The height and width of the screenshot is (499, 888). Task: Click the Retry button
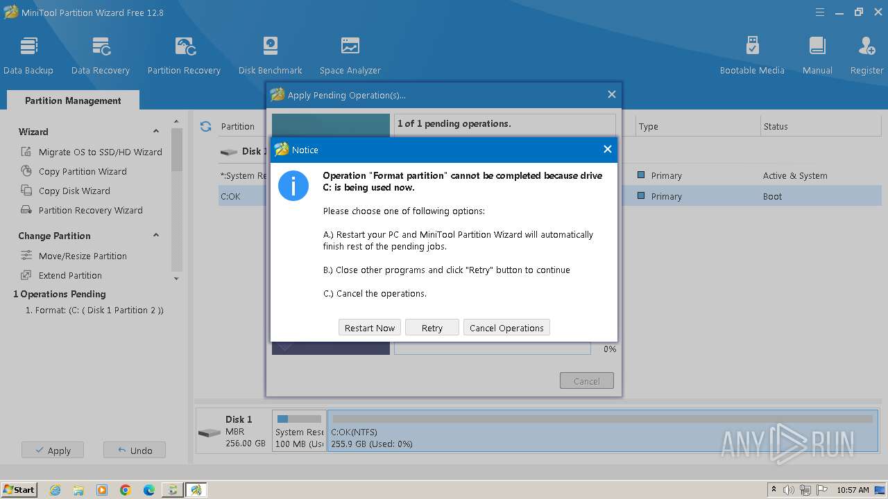click(432, 328)
